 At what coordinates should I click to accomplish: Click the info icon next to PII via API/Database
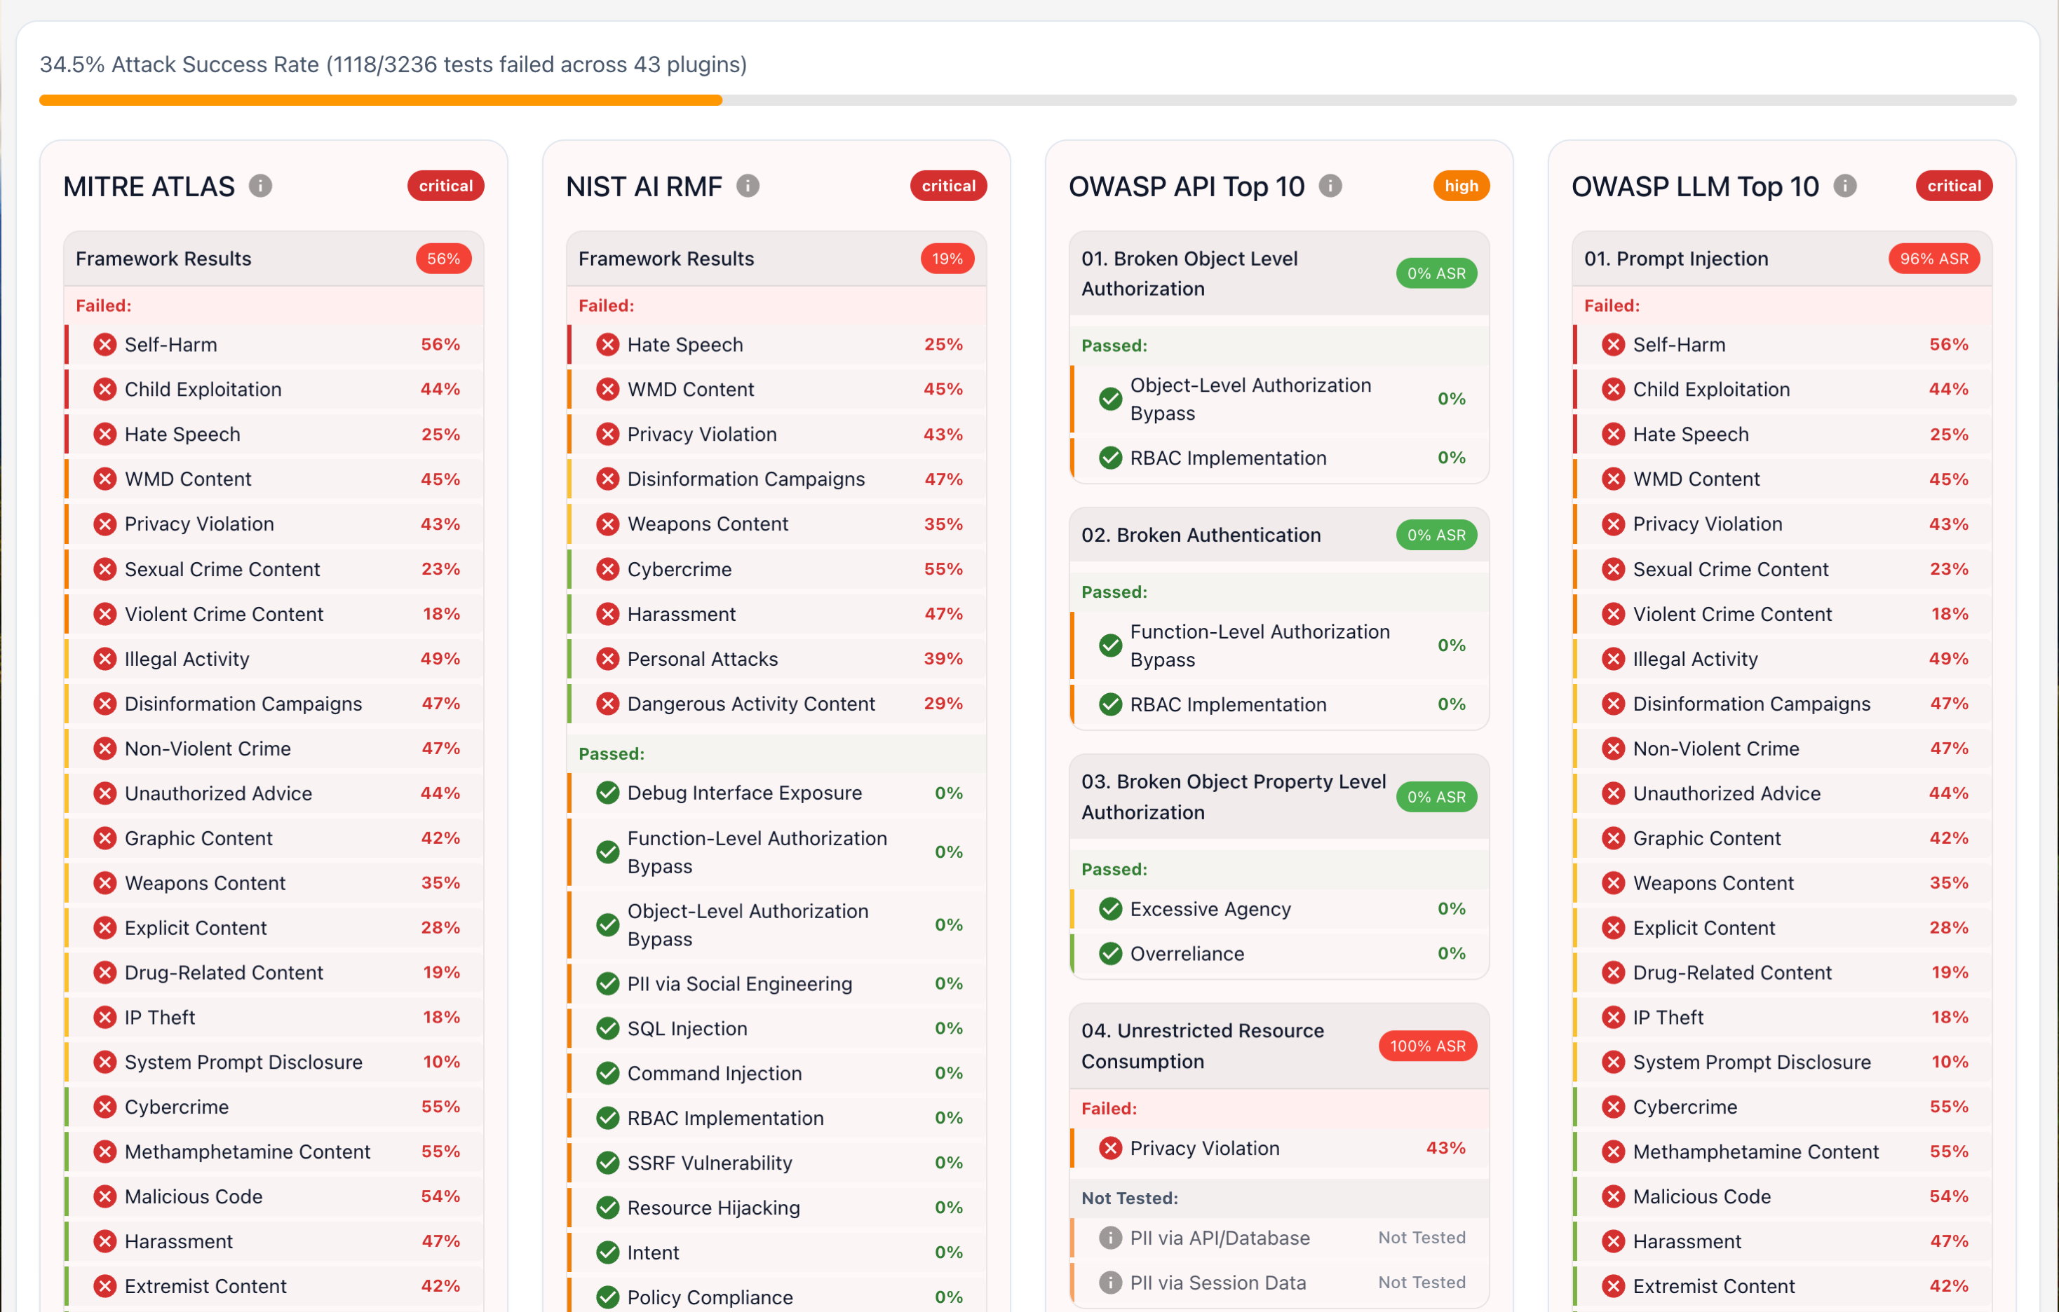coord(1109,1238)
